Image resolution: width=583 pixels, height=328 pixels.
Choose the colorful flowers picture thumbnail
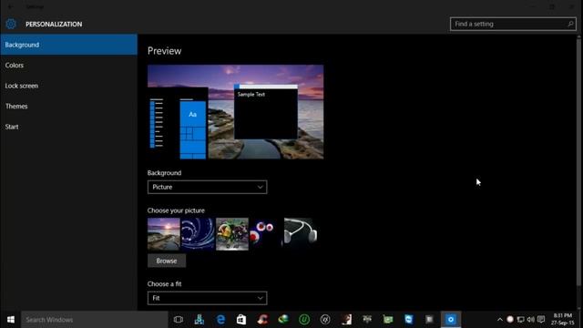[x=232, y=234]
